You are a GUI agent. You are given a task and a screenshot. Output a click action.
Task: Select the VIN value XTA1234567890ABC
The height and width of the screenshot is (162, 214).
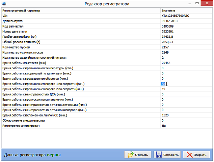pyautogui.click(x=175, y=16)
